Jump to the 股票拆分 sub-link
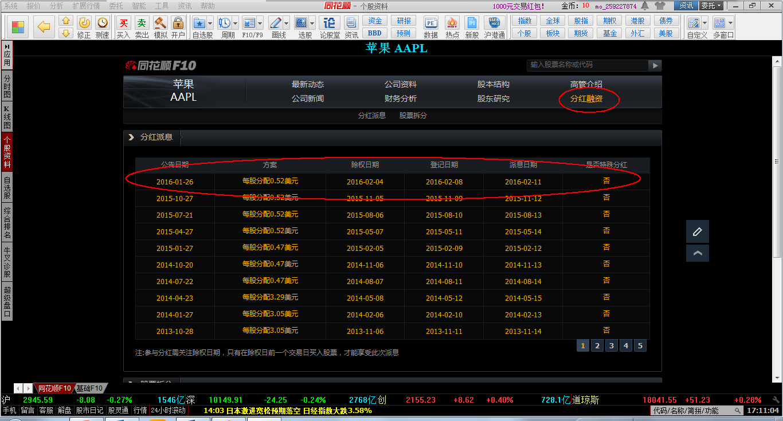Image resolution: width=783 pixels, height=421 pixels. point(413,115)
